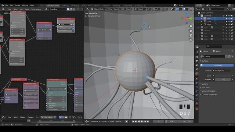Select the Outer object row in outliner

coord(209,22)
